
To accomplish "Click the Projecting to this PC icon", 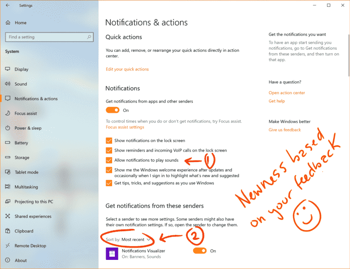I will tap(8, 201).
